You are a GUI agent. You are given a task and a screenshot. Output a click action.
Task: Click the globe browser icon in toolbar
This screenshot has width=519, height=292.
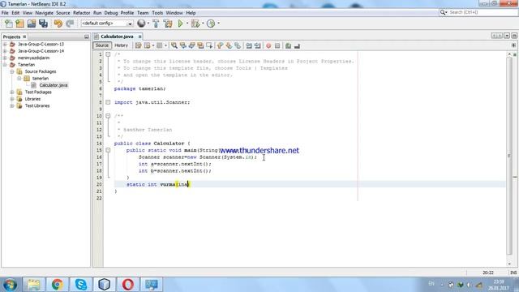coord(141,24)
